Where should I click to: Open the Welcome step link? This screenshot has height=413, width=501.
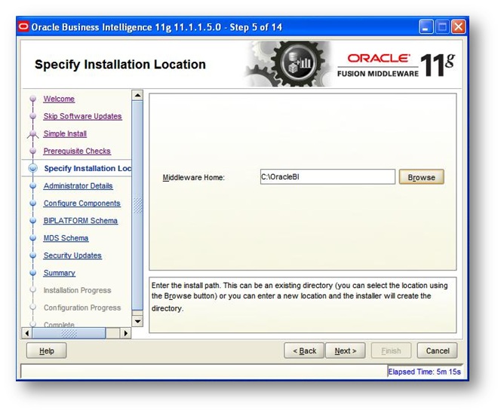59,99
